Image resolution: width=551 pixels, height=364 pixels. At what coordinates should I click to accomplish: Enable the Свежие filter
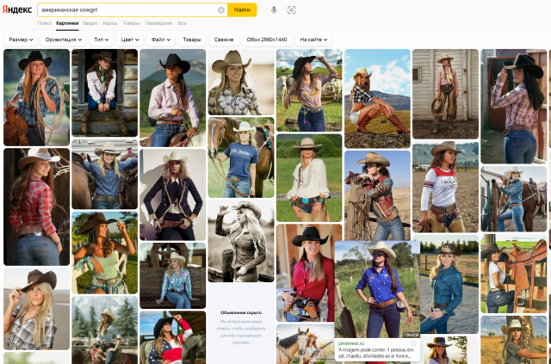click(224, 40)
